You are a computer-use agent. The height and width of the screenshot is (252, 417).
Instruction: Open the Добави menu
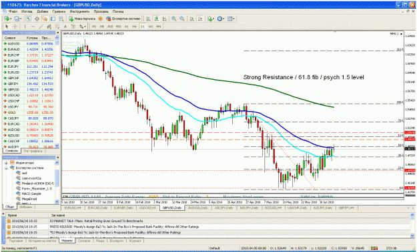click(x=43, y=12)
